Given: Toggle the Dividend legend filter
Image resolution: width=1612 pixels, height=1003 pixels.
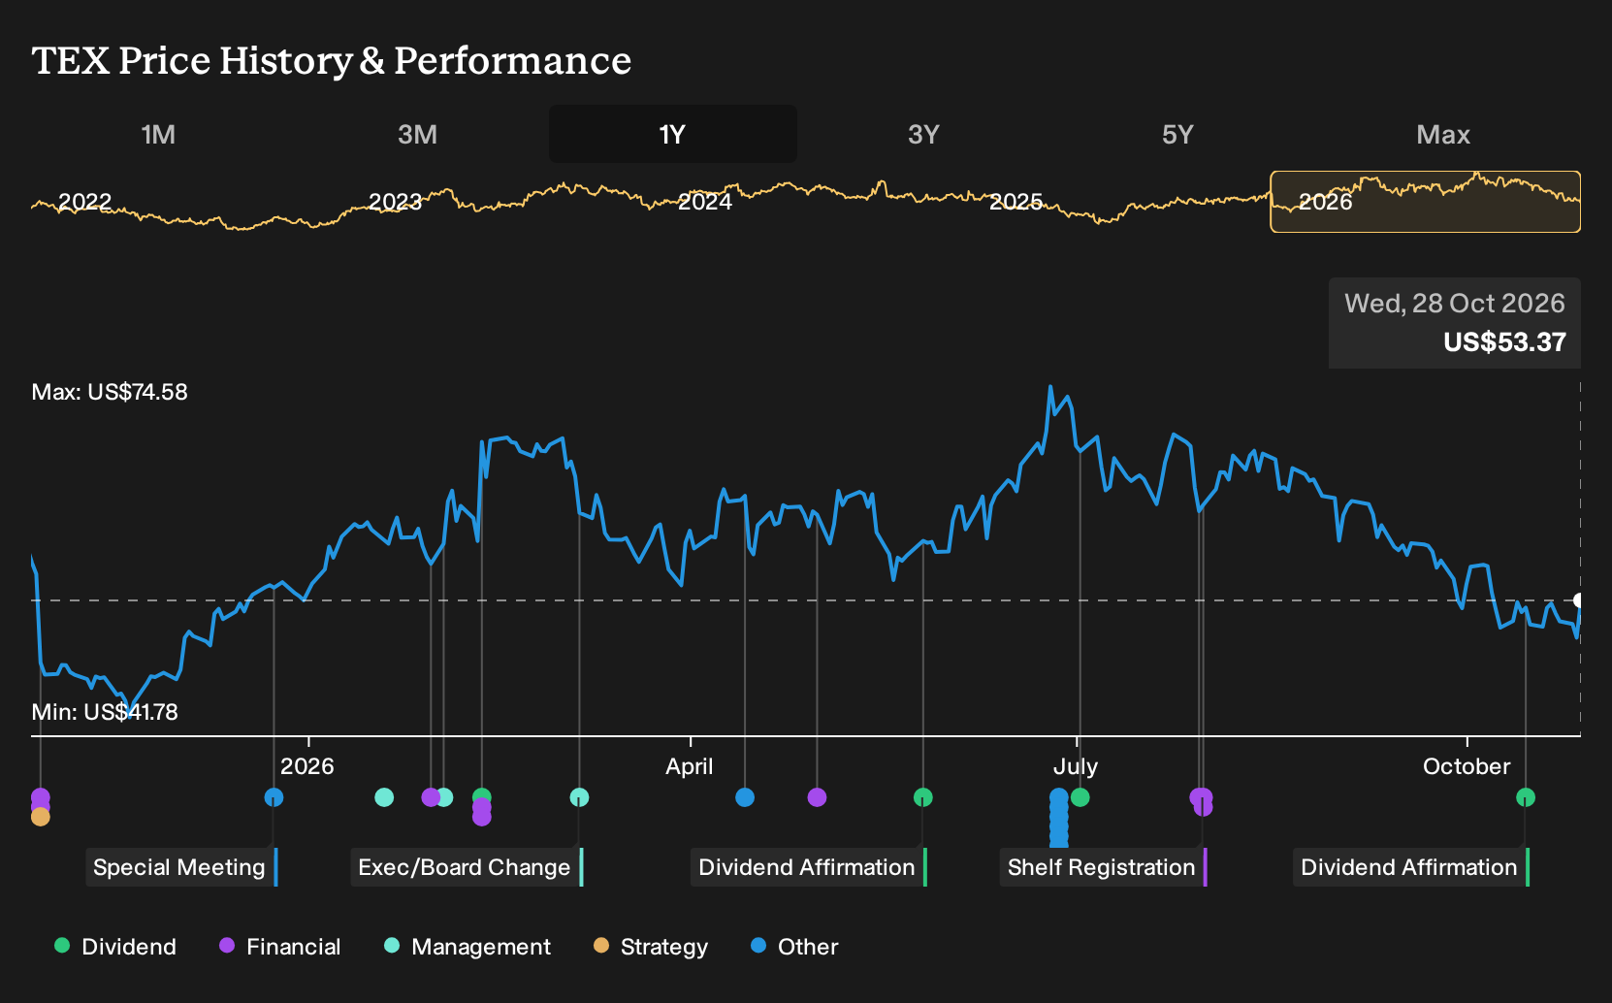Looking at the screenshot, I should pyautogui.click(x=115, y=947).
